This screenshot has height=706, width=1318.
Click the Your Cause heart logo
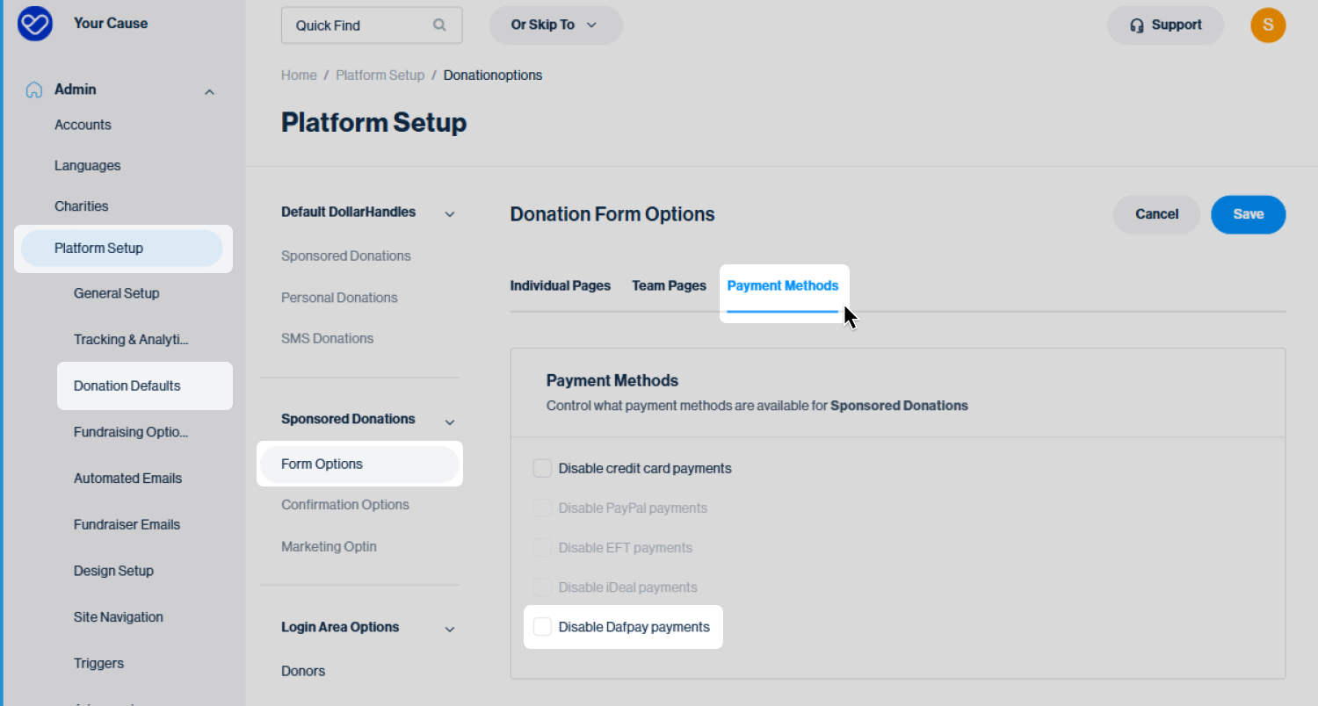[35, 24]
